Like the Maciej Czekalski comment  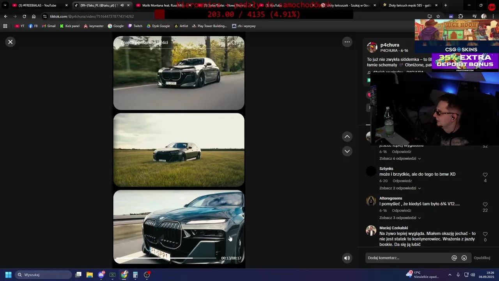pos(485,234)
